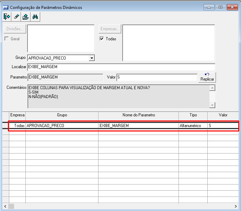Image resolution: width=241 pixels, height=211 pixels.
Task: Click the Empresas button
Action: point(110,29)
